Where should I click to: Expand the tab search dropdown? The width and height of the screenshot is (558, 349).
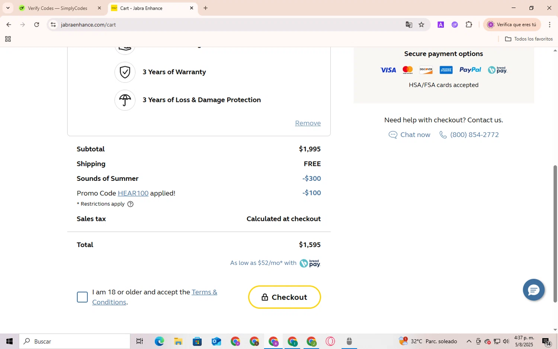[8, 8]
